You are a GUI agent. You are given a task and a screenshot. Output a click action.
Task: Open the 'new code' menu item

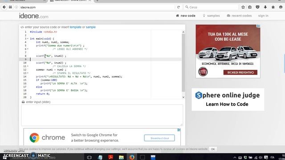[x=186, y=16]
